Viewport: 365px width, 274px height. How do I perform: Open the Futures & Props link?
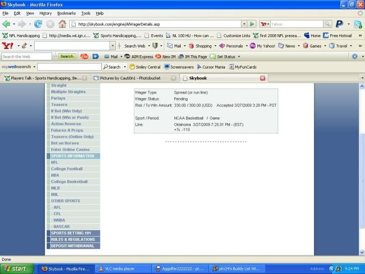67,130
